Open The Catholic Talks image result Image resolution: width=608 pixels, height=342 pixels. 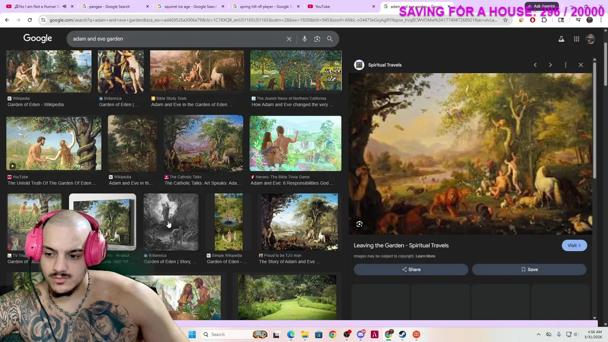[203, 143]
